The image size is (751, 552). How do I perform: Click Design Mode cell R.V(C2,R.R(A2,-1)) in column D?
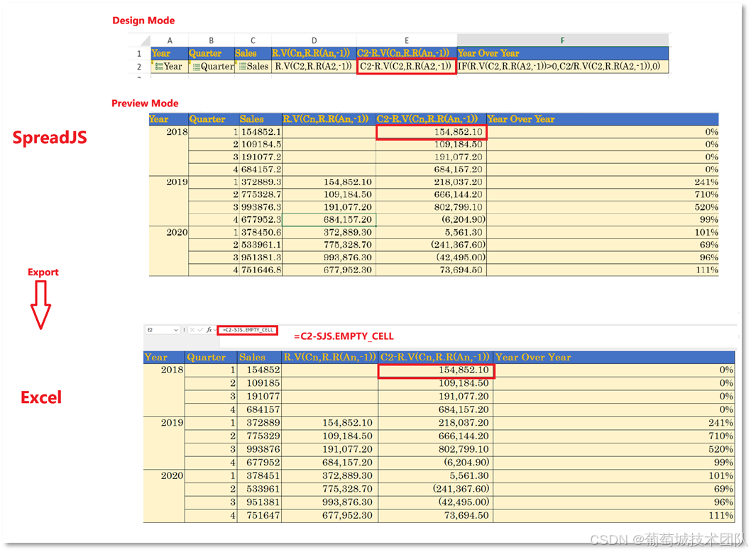[x=314, y=67]
